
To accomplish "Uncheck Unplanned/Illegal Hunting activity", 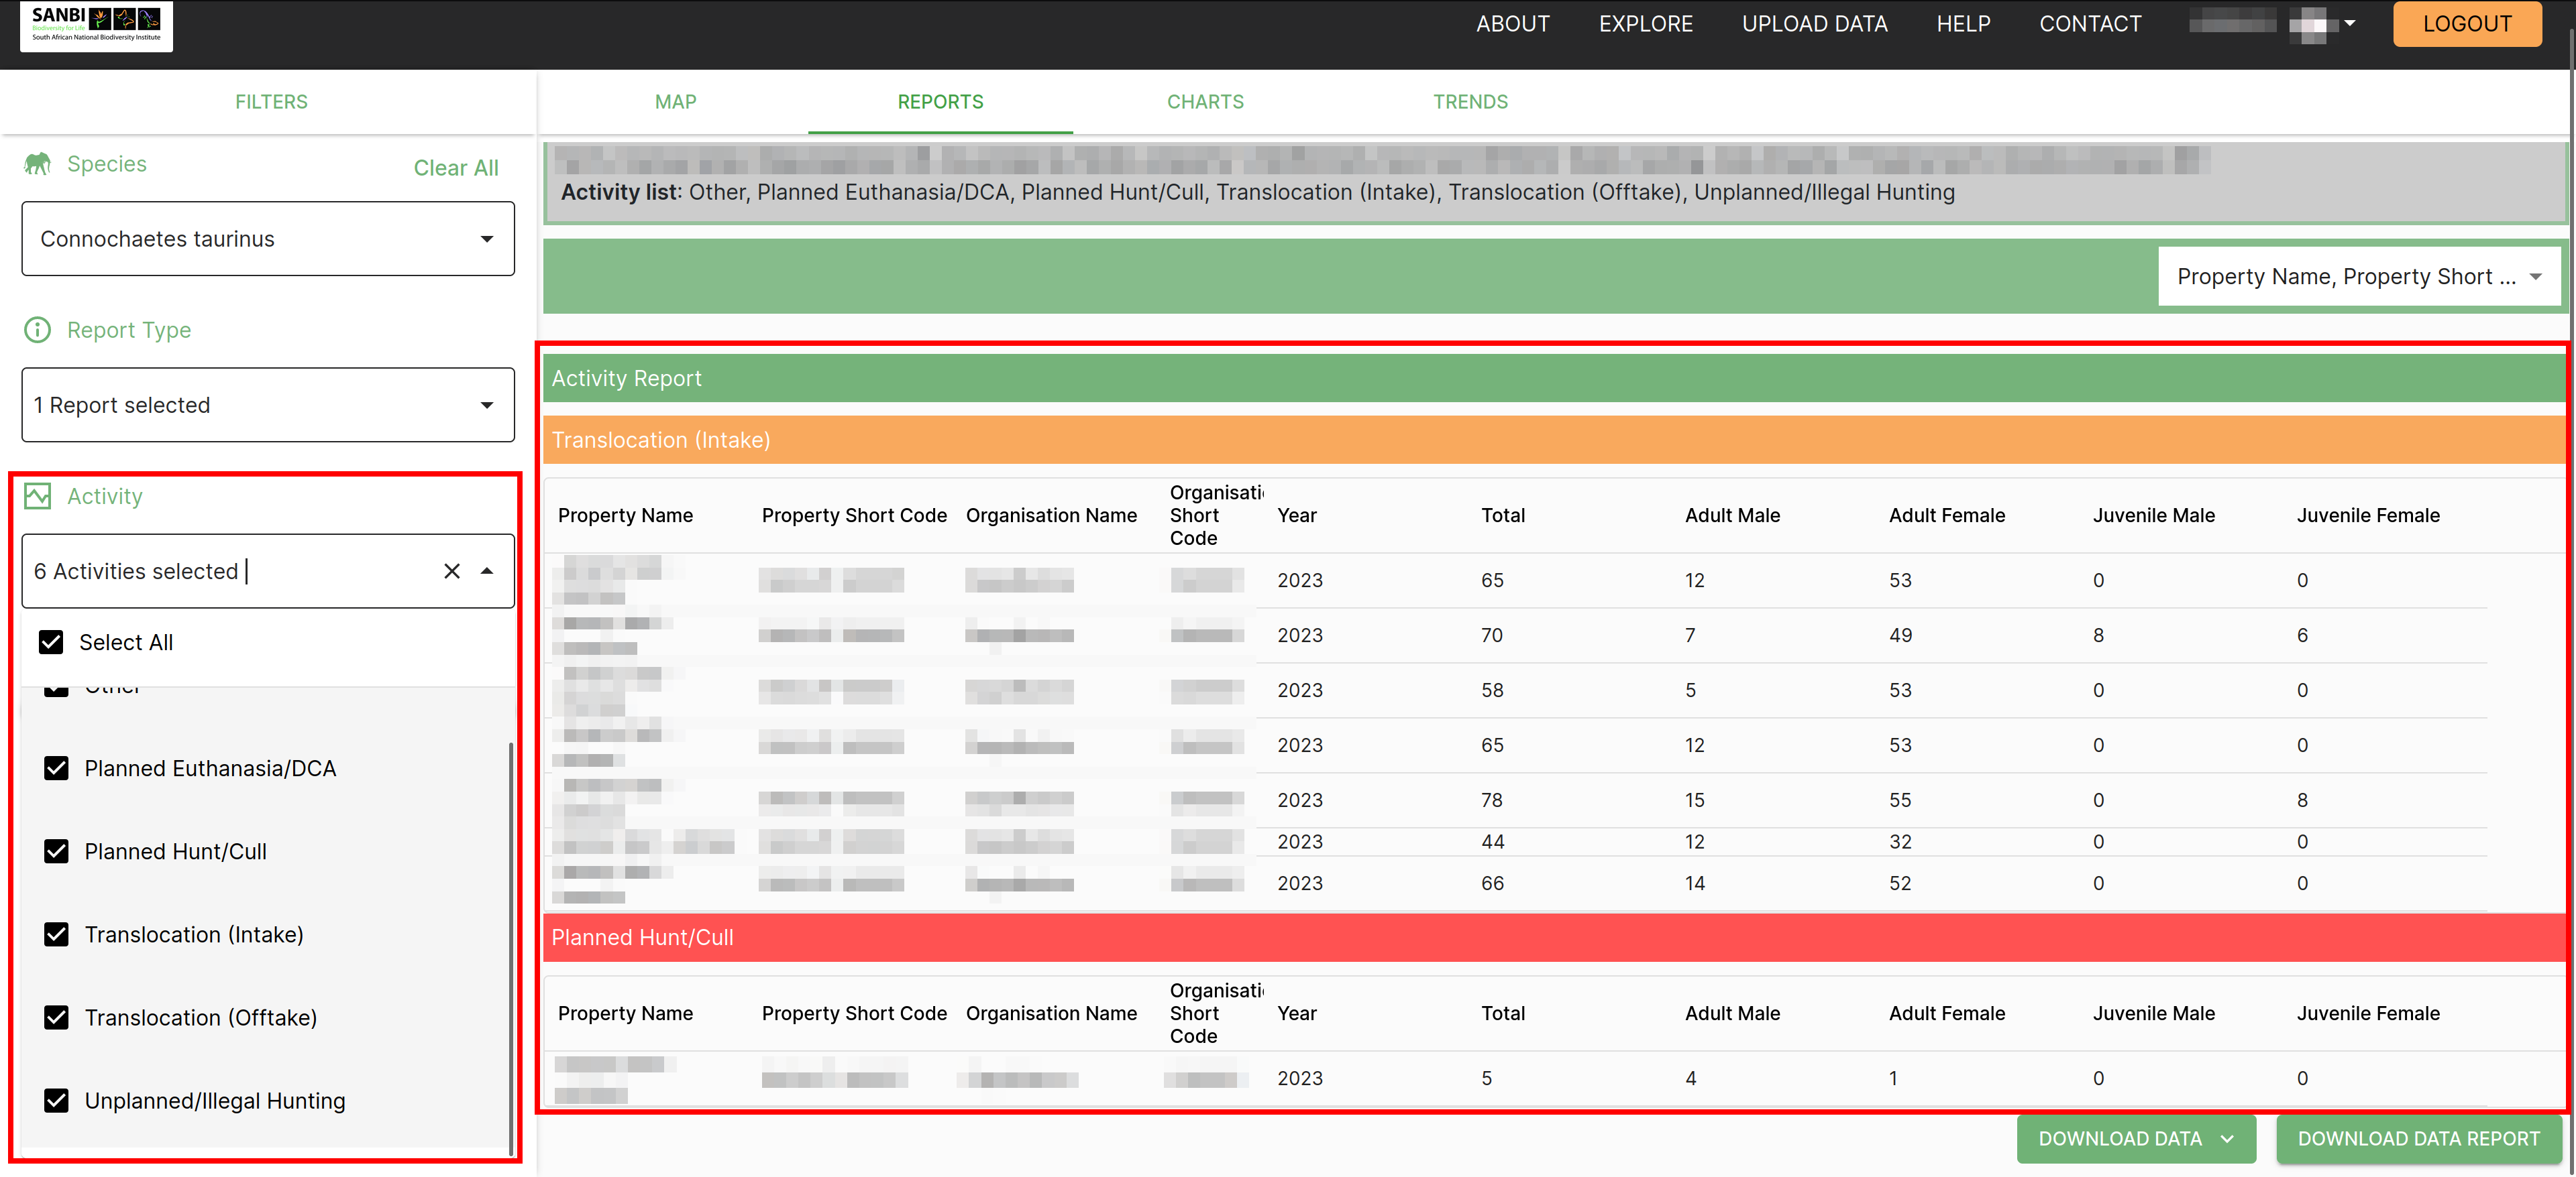I will click(x=57, y=1101).
